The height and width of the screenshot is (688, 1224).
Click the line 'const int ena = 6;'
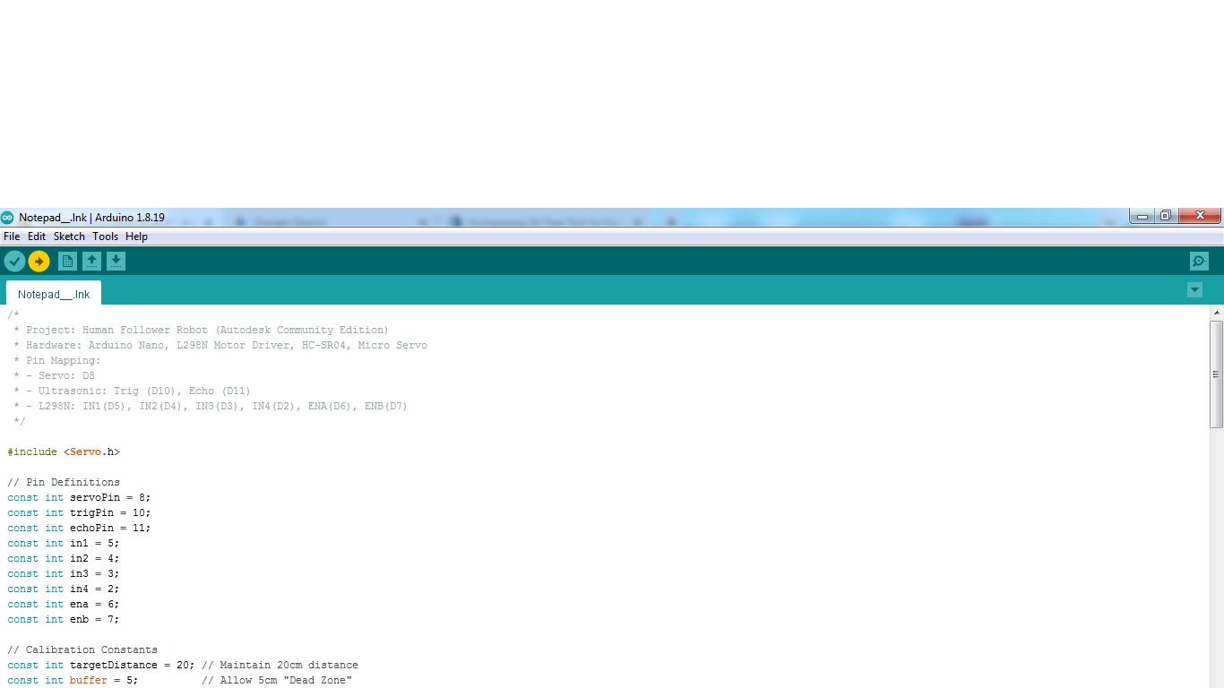[x=64, y=604]
